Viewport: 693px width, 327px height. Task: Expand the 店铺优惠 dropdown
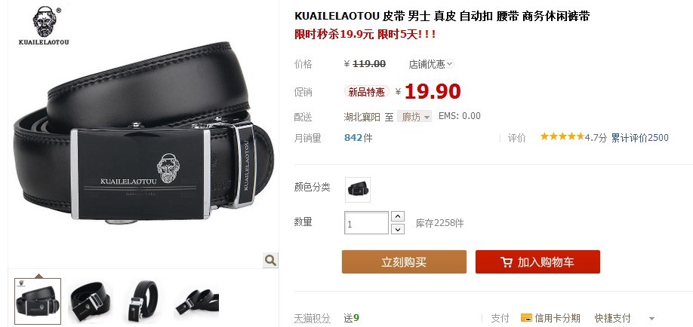coord(449,64)
